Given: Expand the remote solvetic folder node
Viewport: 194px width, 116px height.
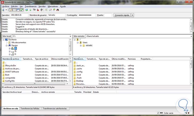Looking at the screenshot, I should tap(81, 46).
